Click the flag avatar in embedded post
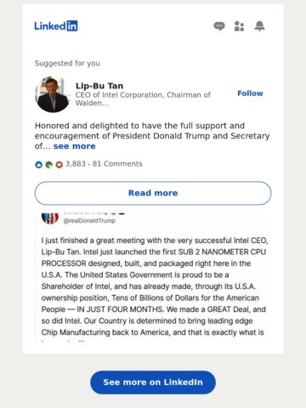 [50, 218]
